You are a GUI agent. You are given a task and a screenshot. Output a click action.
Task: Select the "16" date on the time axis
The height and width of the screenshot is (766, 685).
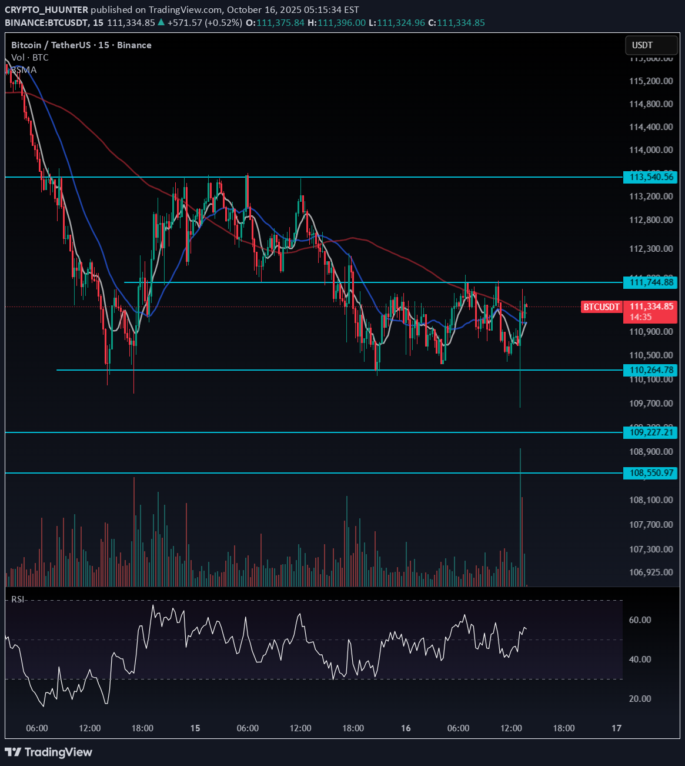(405, 728)
